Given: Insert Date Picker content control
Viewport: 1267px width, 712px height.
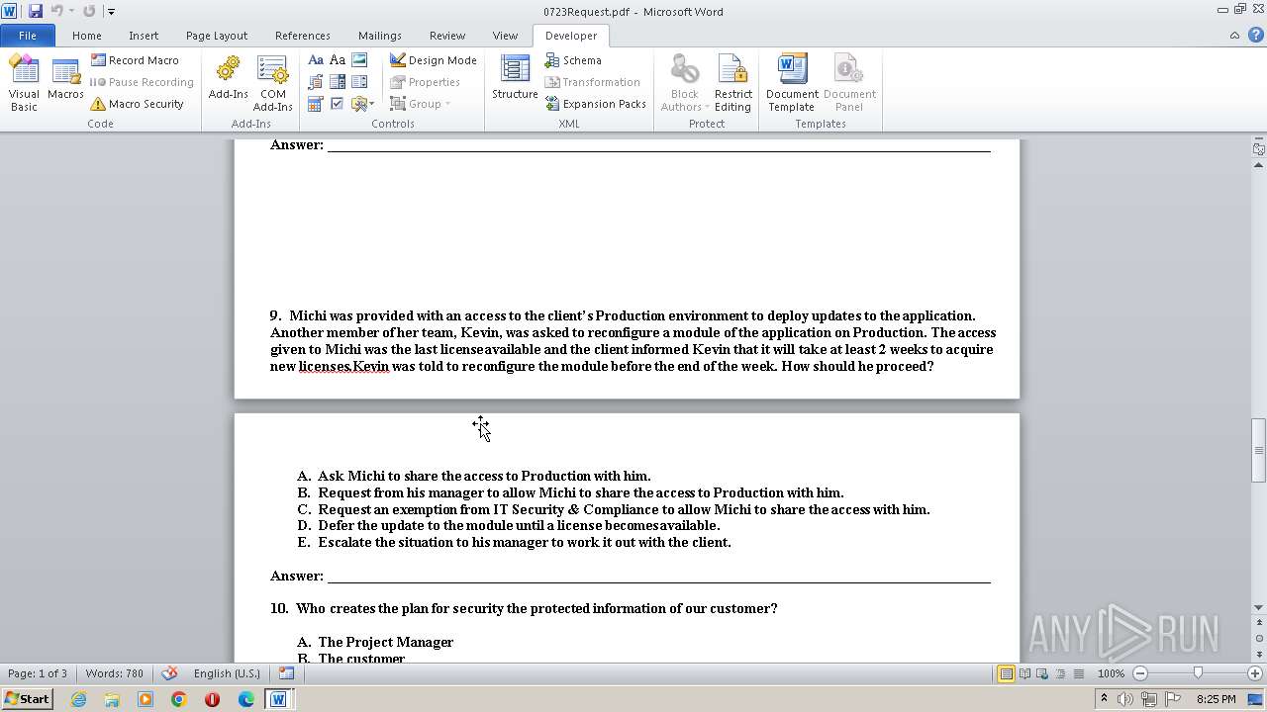Looking at the screenshot, I should (316, 104).
